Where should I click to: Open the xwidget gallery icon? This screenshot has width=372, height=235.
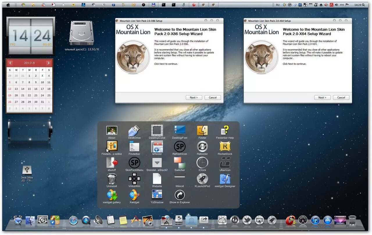112,195
